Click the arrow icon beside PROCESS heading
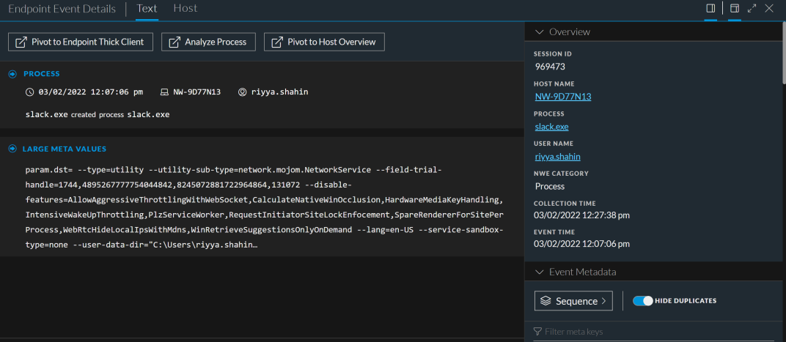Image resolution: width=786 pixels, height=342 pixels. 12,74
